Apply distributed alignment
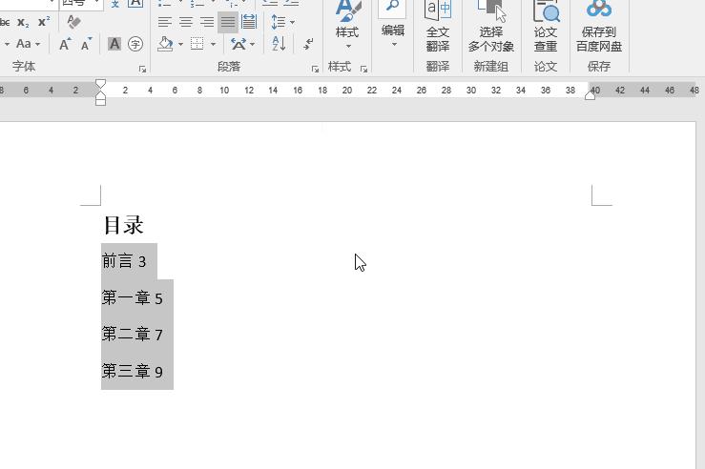Viewport: 705px width, 469px height. [x=249, y=22]
